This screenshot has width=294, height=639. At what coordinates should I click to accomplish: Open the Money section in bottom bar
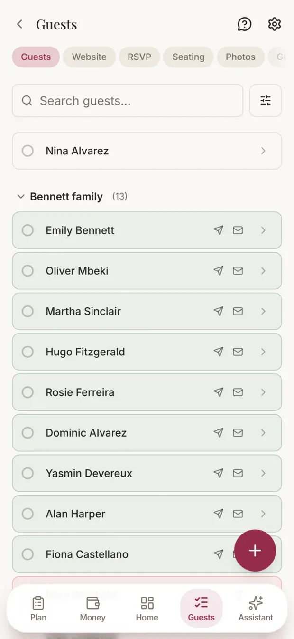[92, 609]
